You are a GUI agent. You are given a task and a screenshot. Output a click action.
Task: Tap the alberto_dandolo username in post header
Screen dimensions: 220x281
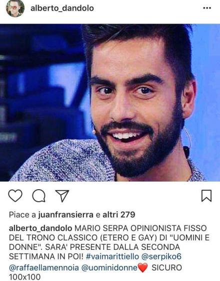[x=62, y=8]
